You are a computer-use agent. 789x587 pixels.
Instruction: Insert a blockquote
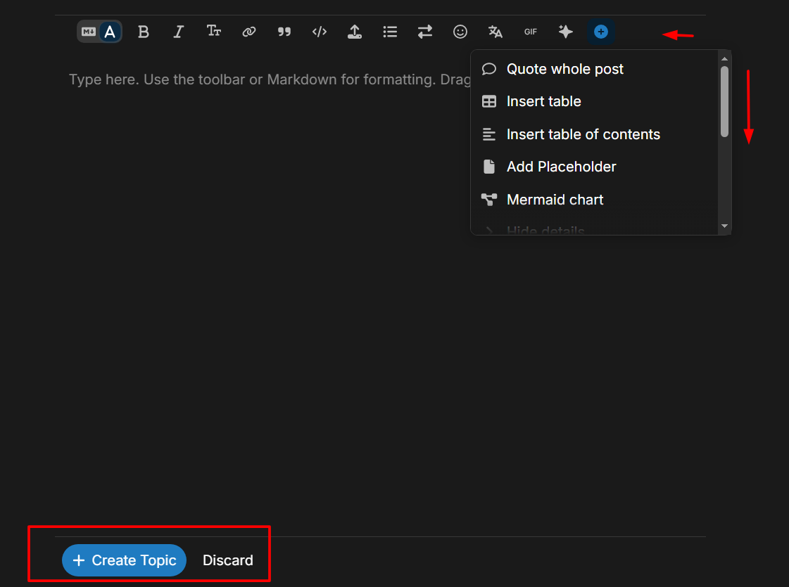[284, 32]
